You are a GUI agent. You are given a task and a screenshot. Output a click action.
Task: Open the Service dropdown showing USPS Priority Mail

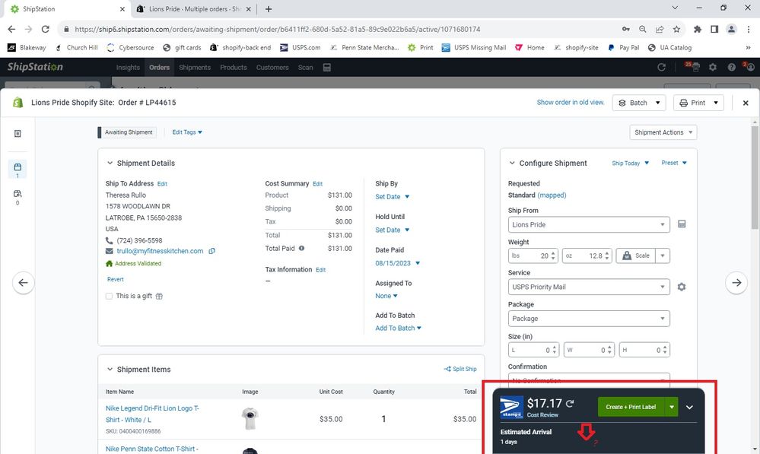pyautogui.click(x=589, y=287)
